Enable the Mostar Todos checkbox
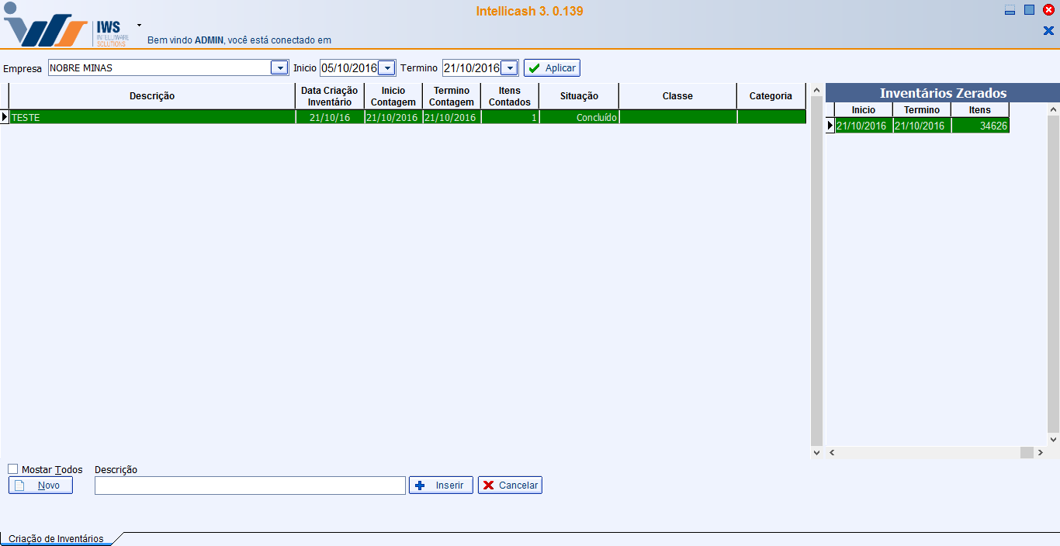The image size is (1060, 546). (x=13, y=469)
